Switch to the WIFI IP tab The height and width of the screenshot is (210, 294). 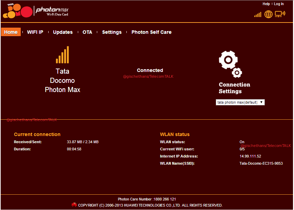(x=35, y=32)
